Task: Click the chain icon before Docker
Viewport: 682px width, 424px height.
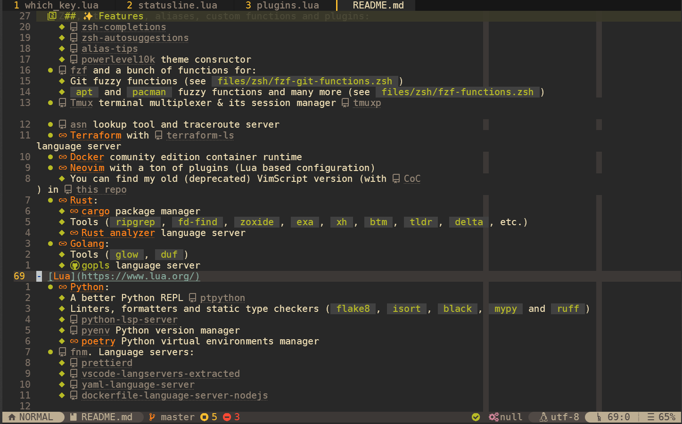Action: [63, 157]
